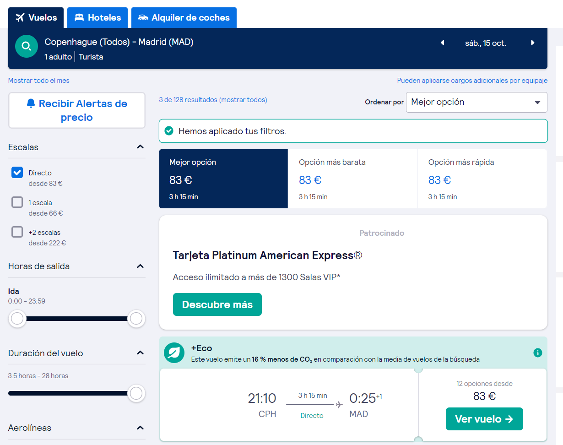563x445 pixels.
Task: Open the Ordenar por dropdown
Action: 476,102
